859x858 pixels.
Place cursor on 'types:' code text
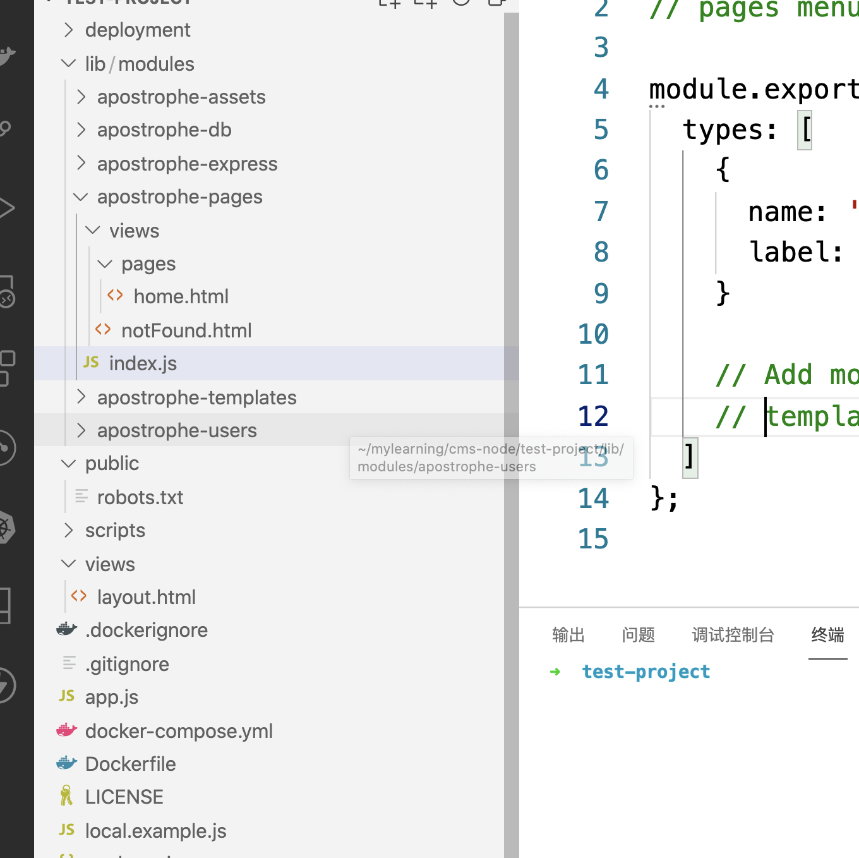(730, 130)
